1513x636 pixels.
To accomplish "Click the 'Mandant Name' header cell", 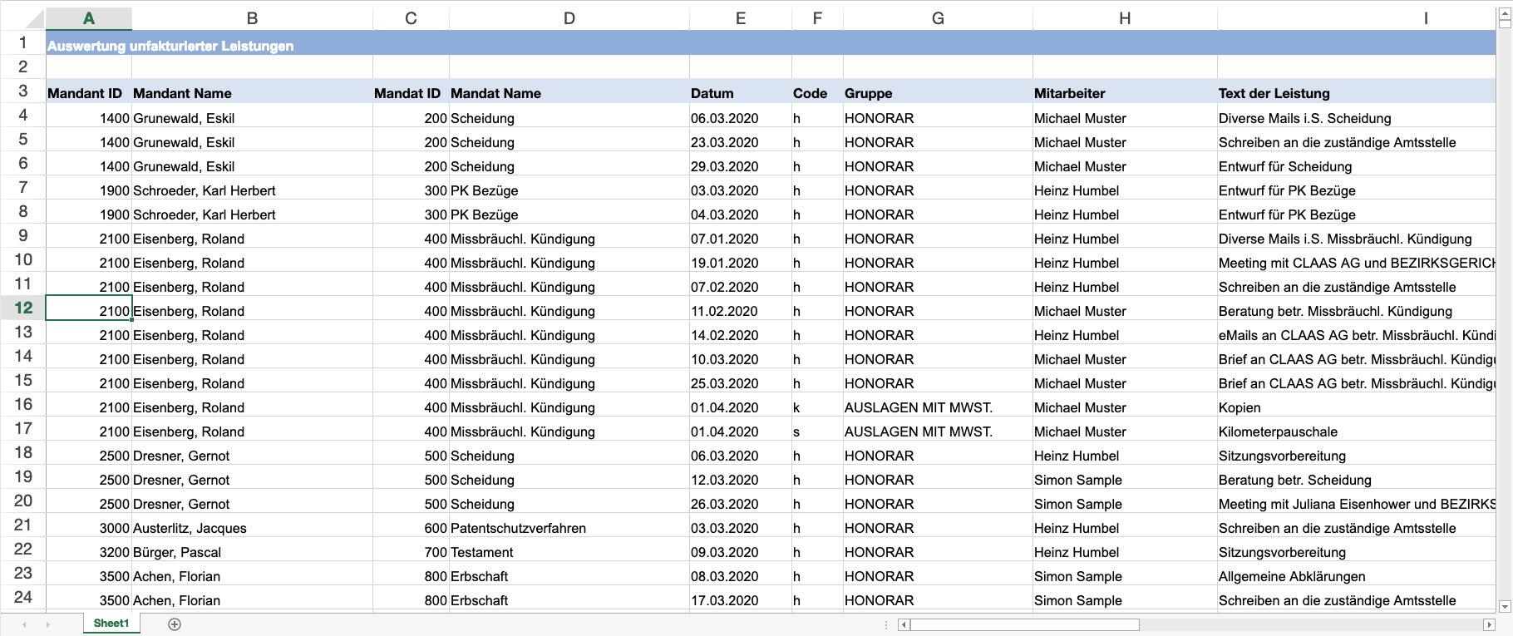I will pyautogui.click(x=252, y=93).
